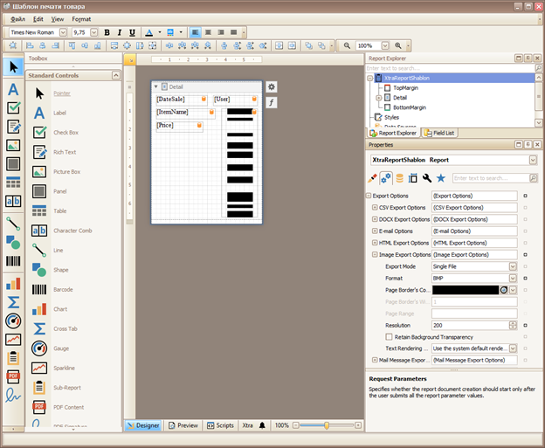Viewport: 545px width, 448px height.
Task: Pick the Rich Text control
Action: 65,152
